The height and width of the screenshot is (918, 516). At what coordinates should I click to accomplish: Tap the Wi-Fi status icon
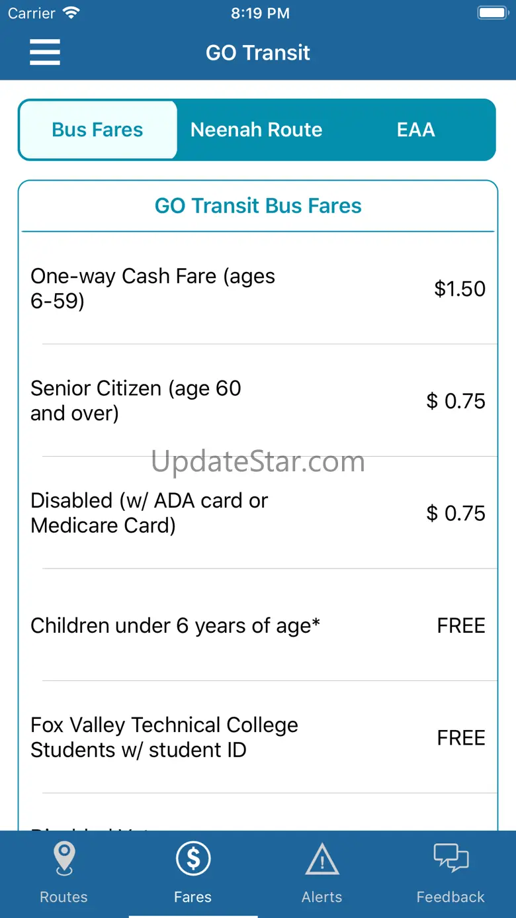71,13
